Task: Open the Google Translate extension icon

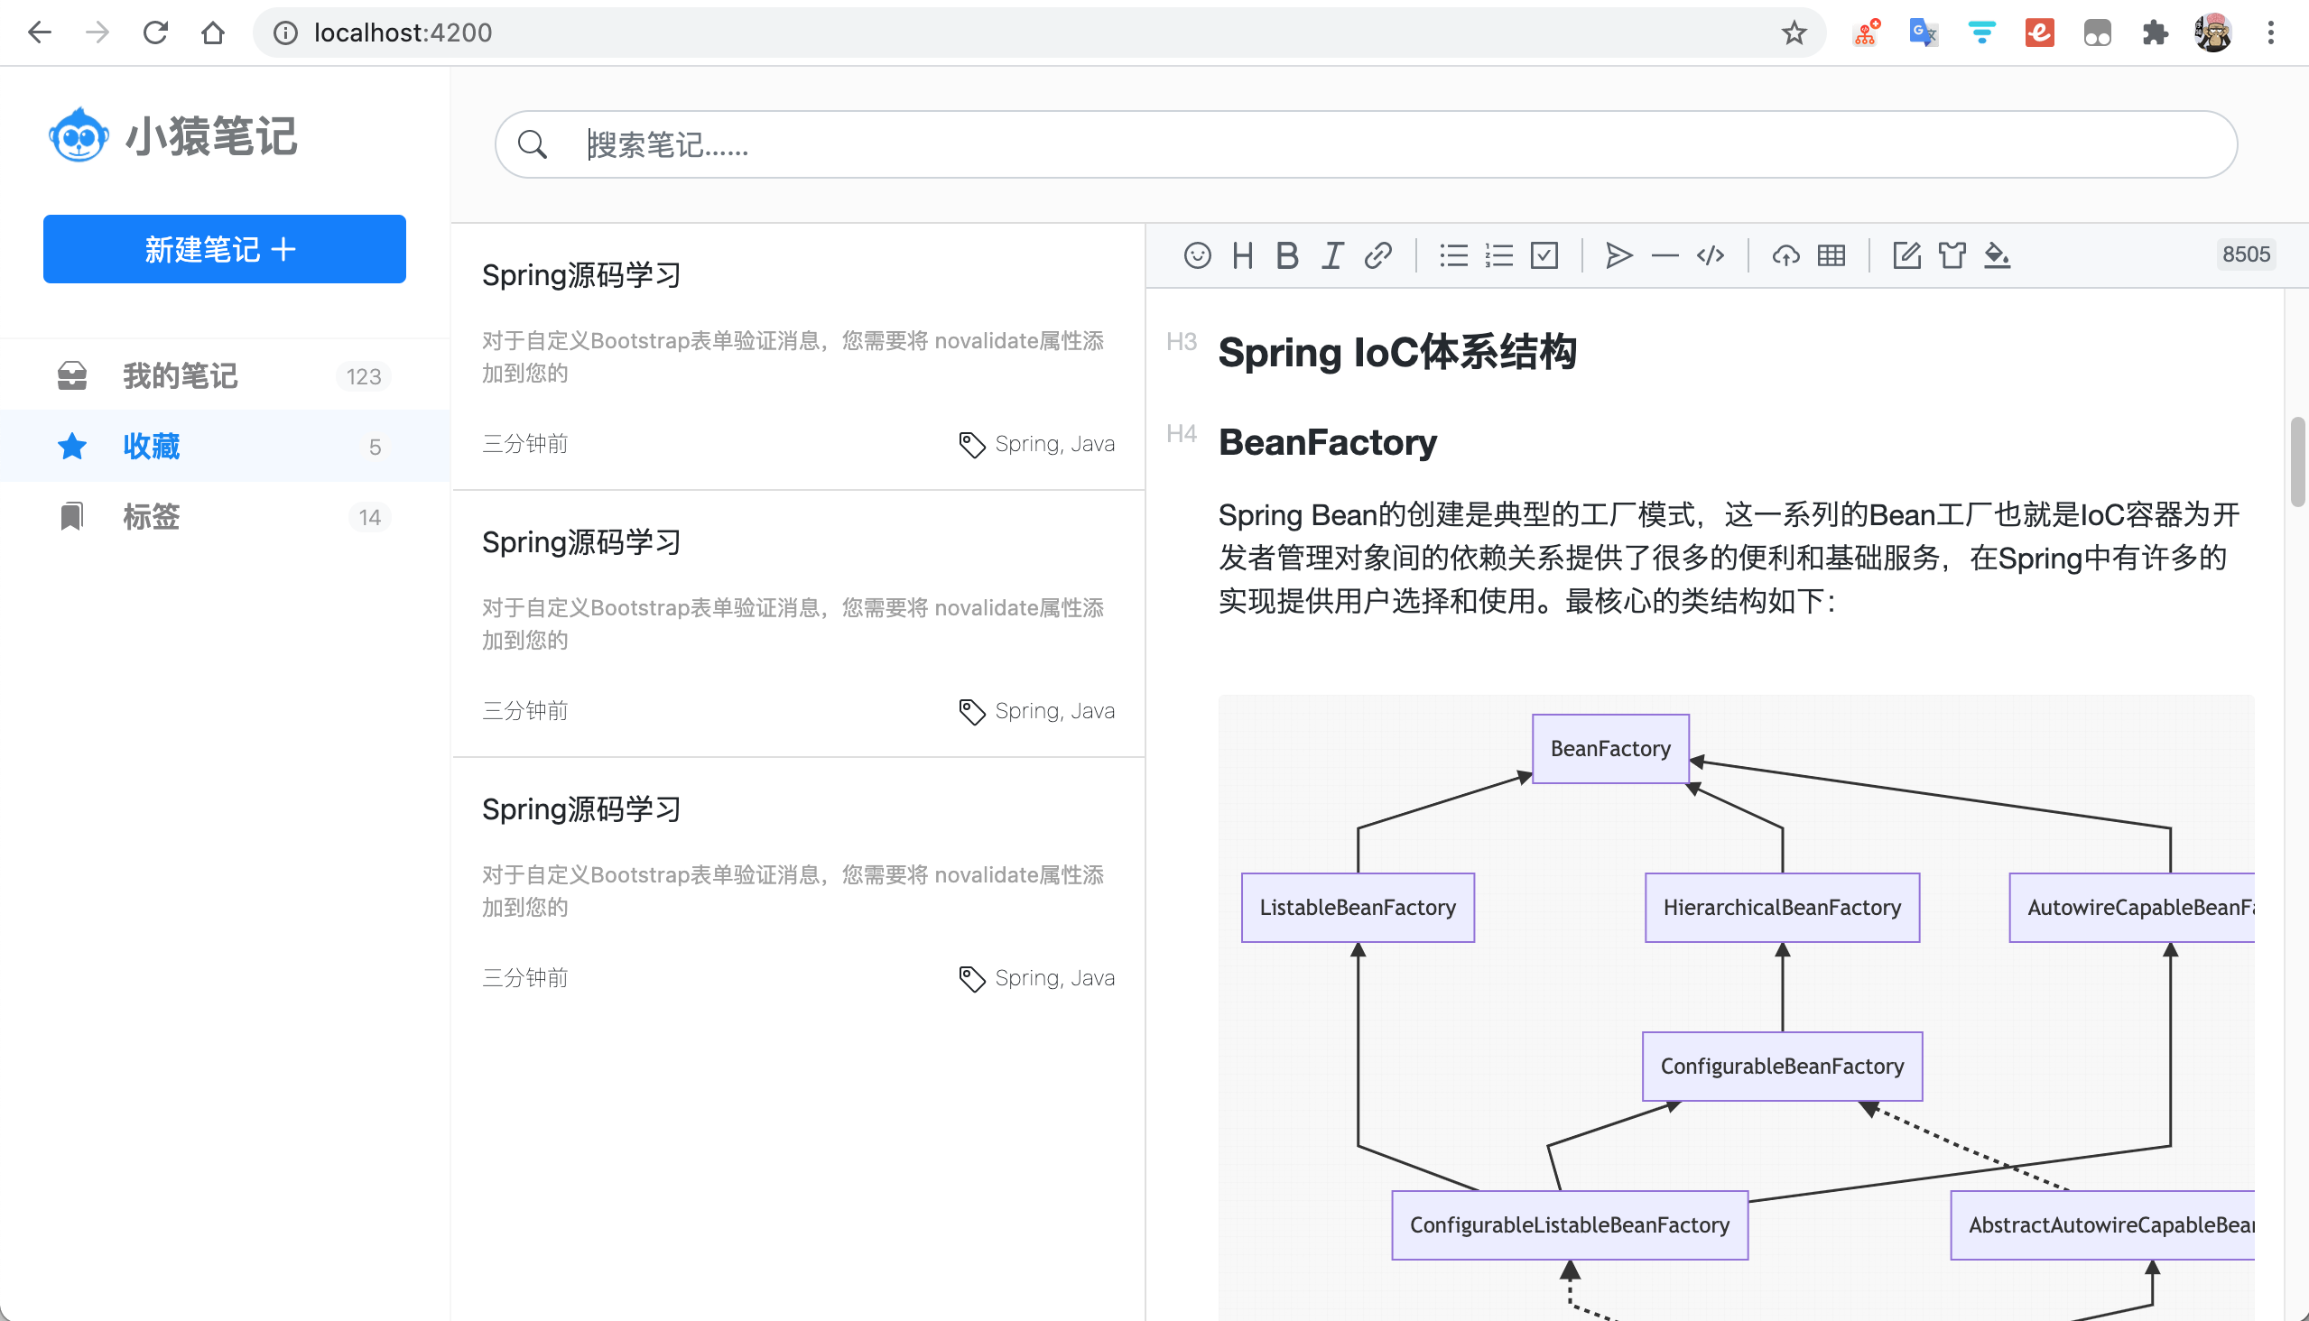Action: (1923, 32)
